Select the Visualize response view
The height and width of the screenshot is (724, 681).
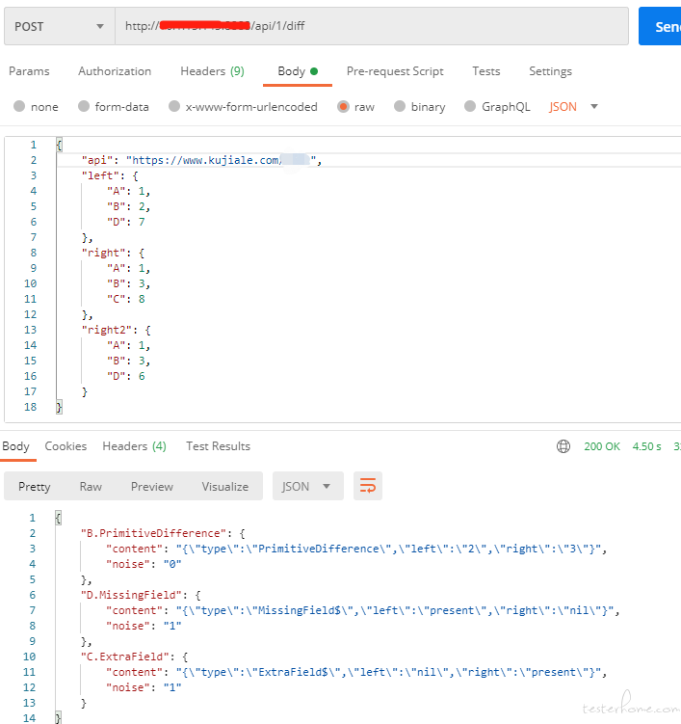[x=225, y=486]
